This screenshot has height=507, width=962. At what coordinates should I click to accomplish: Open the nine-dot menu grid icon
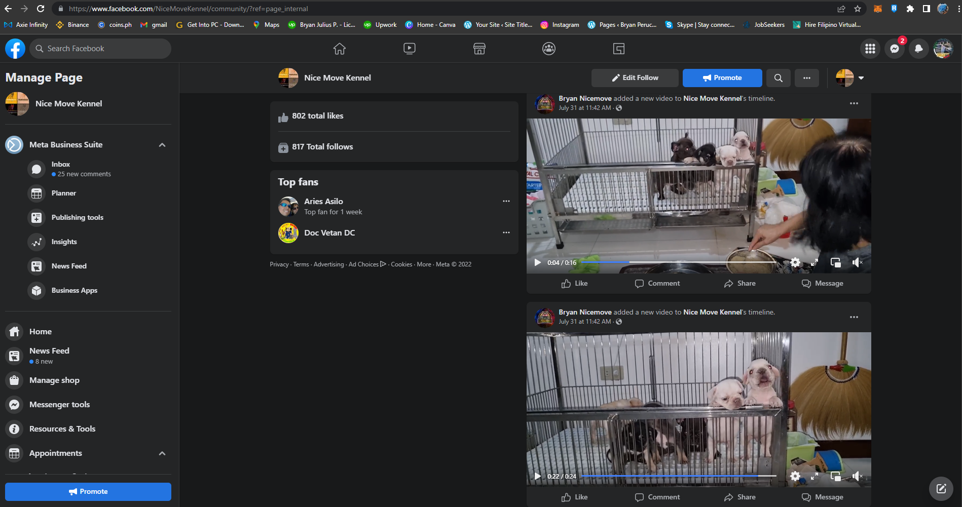tap(870, 49)
